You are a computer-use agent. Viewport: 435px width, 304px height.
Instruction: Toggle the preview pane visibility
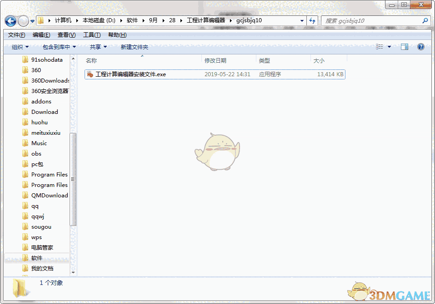click(404, 46)
